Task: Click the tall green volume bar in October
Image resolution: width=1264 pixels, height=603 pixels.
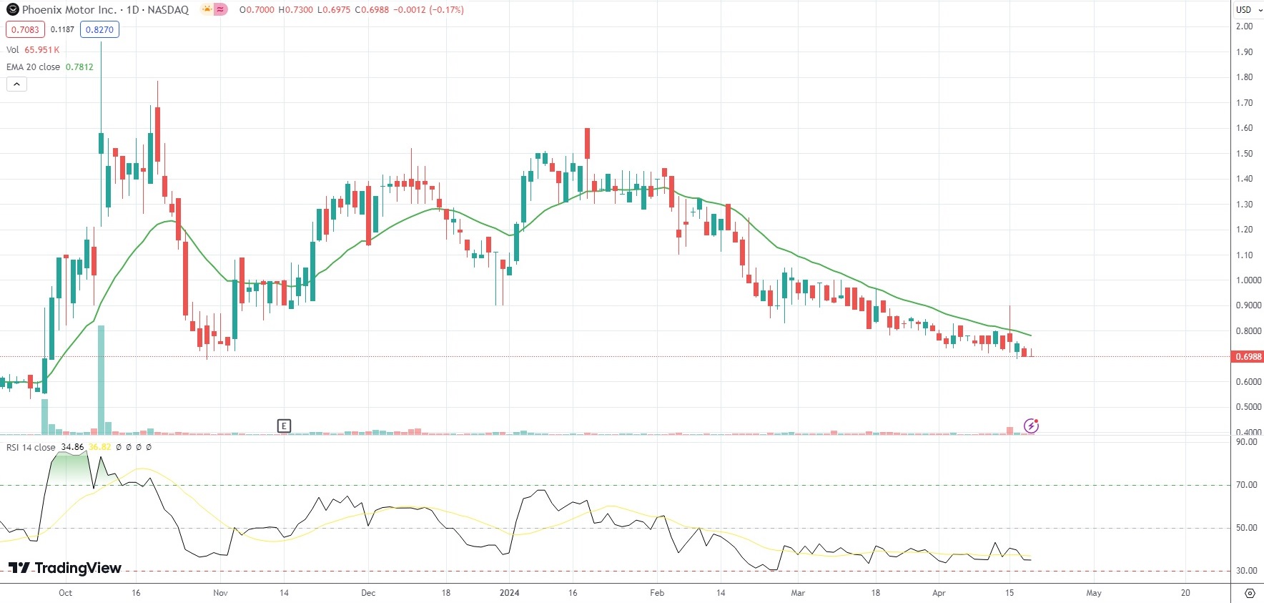Action: coord(101,379)
